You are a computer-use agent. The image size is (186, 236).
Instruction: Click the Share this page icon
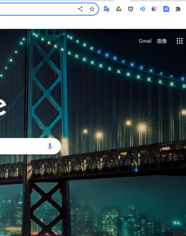pyautogui.click(x=80, y=9)
